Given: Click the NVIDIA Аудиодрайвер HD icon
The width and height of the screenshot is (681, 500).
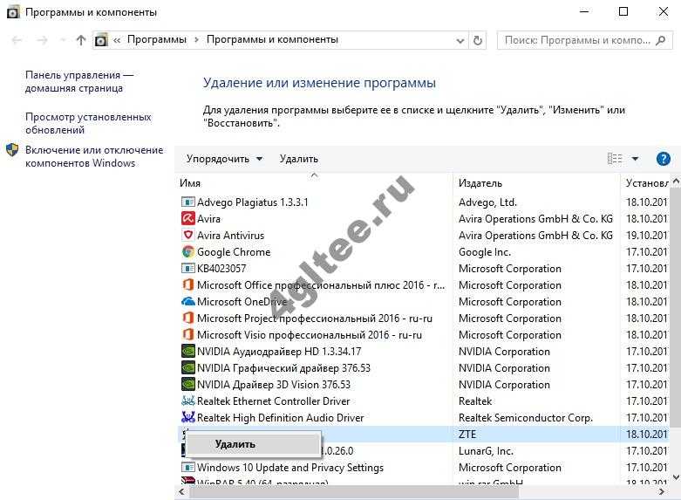Looking at the screenshot, I should point(187,351).
